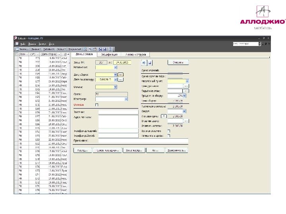Click the Салон column header in the orders list
The height and width of the screenshot is (214, 286).
pyautogui.click(x=23, y=54)
